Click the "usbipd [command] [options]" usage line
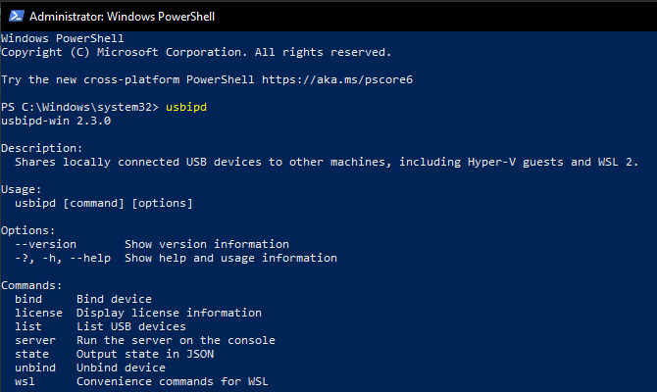The height and width of the screenshot is (392, 657). coord(104,203)
